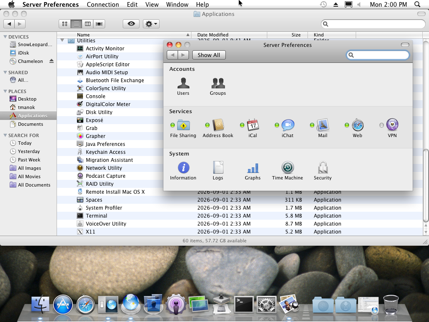Select Documents in the Finder sidebar
429x322 pixels.
coord(28,124)
